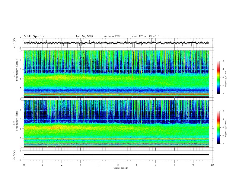239x185 pixels.
Task: Click the "VLF Spectra" plot title
Action: pos(34,36)
